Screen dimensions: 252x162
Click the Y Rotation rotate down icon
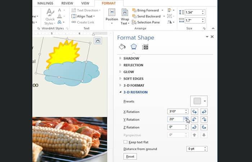204,120
